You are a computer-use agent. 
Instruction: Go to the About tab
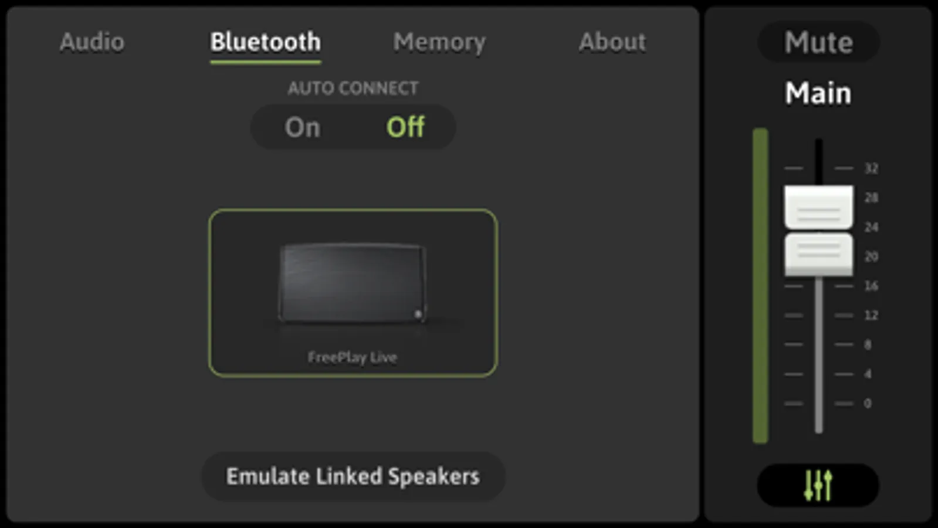pyautogui.click(x=612, y=42)
